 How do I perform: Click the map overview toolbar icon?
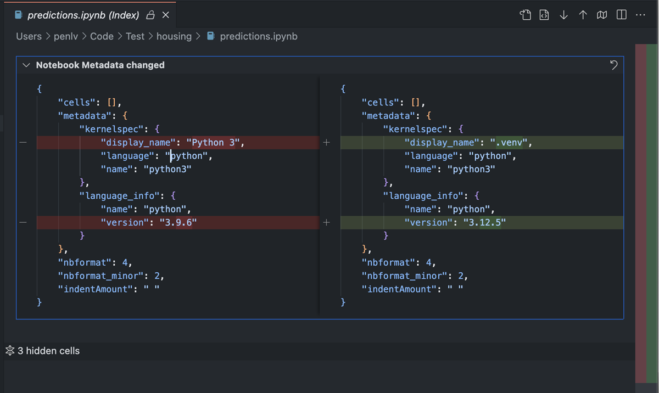pos(602,15)
